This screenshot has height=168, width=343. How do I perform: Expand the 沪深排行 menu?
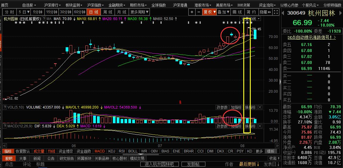(x=52, y=5)
